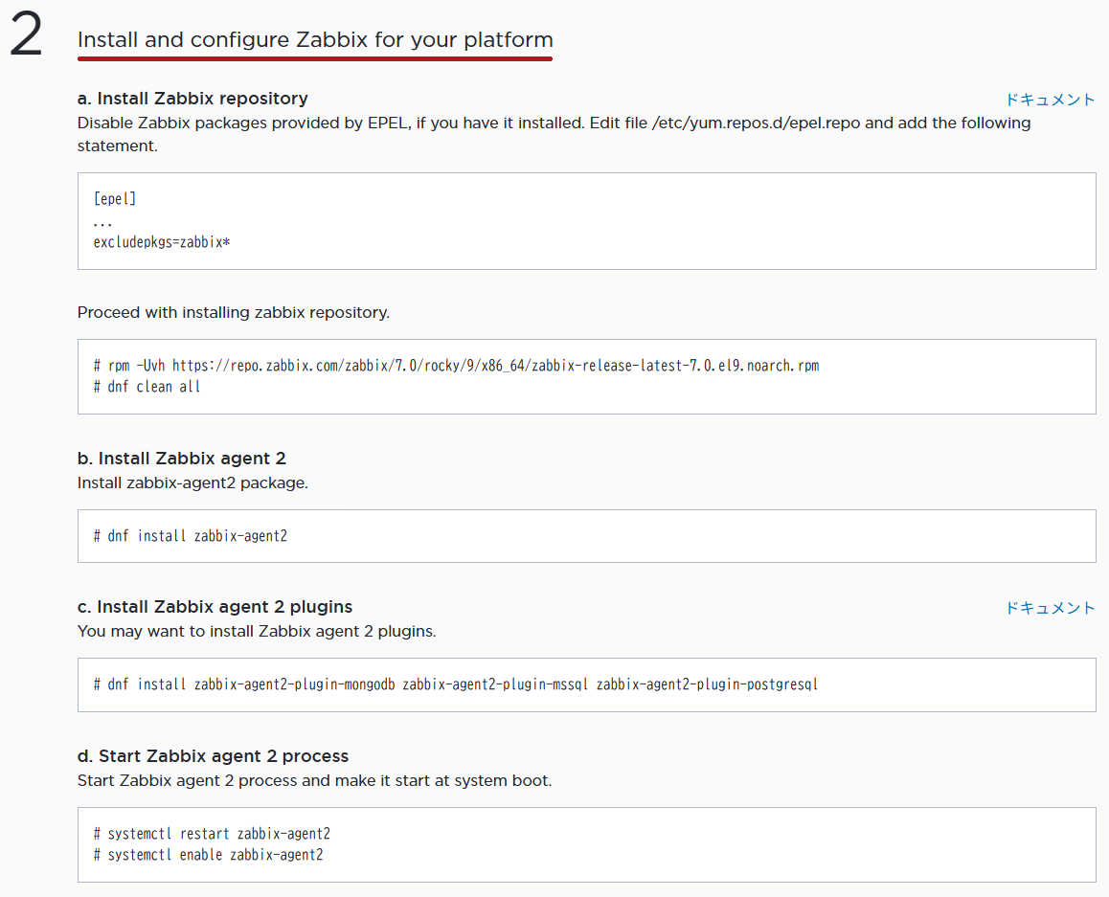Click the a. Install Zabbix repository heading
This screenshot has height=897, width=1109.
coord(192,99)
